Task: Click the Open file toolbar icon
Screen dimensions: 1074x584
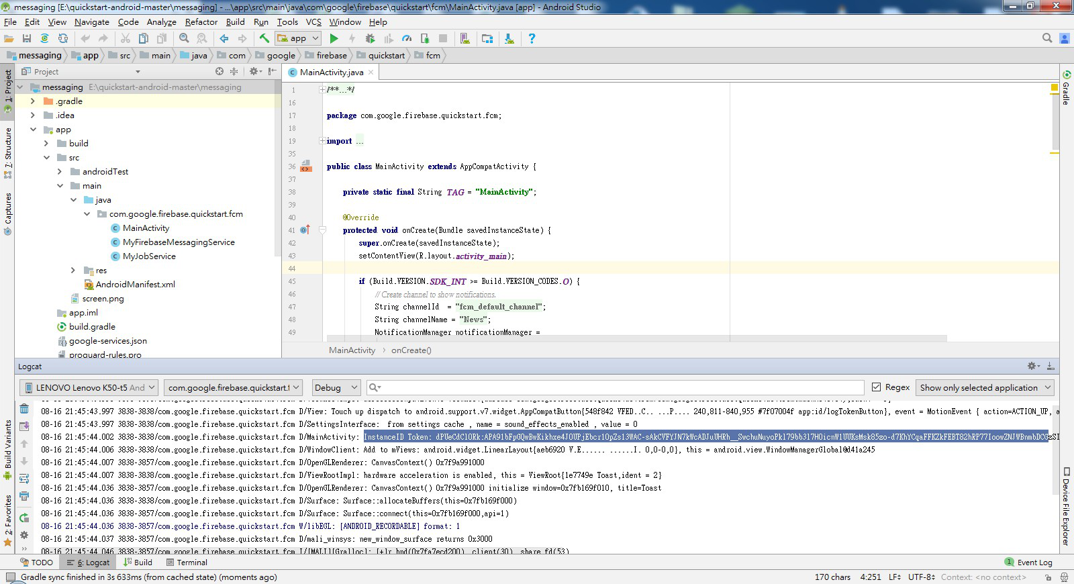Action: pos(9,39)
